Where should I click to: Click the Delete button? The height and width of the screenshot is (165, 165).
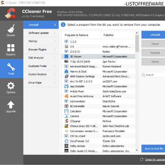pos(153,62)
